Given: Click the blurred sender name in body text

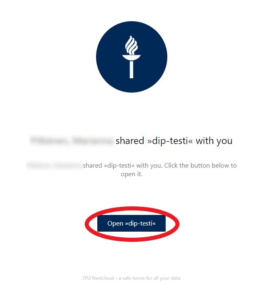Looking at the screenshot, I should click(55, 165).
